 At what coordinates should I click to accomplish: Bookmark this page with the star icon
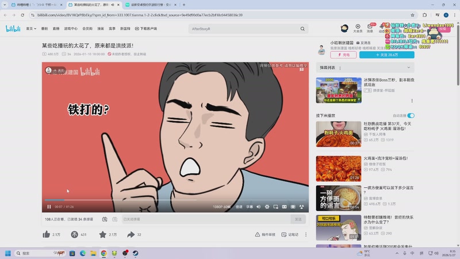pyautogui.click(x=412, y=15)
